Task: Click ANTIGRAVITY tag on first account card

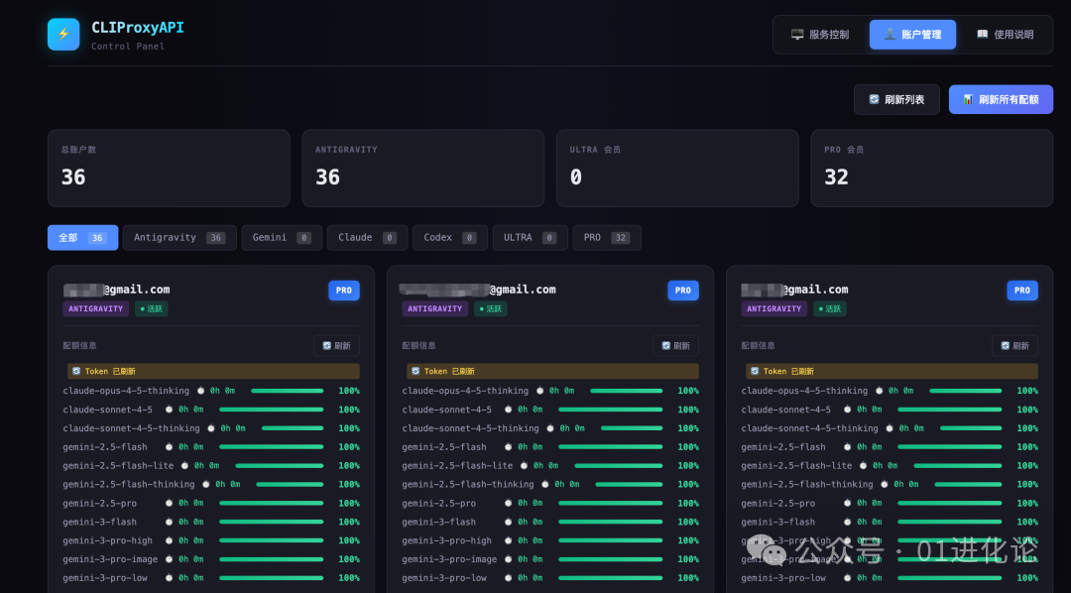Action: coord(95,308)
